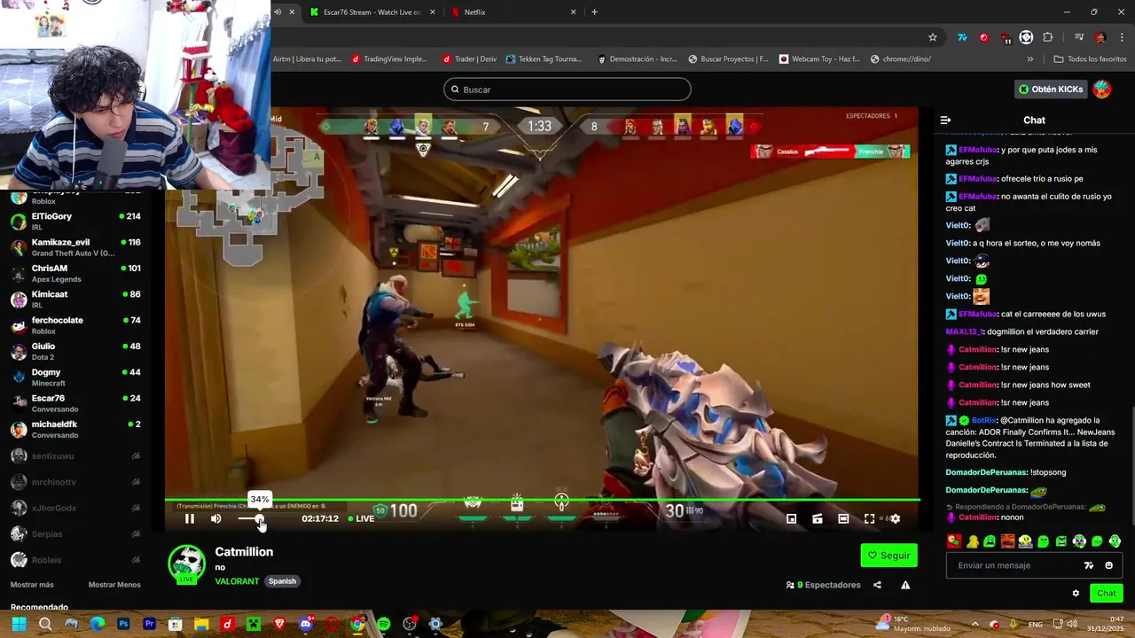Send message with the green Chat button

pos(1107,593)
